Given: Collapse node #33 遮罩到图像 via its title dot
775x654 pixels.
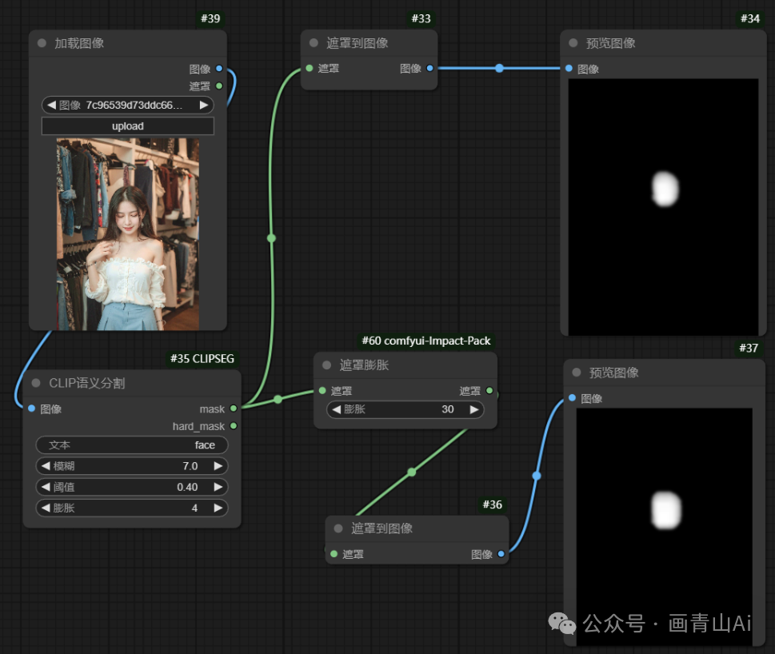Looking at the screenshot, I should pyautogui.click(x=314, y=43).
